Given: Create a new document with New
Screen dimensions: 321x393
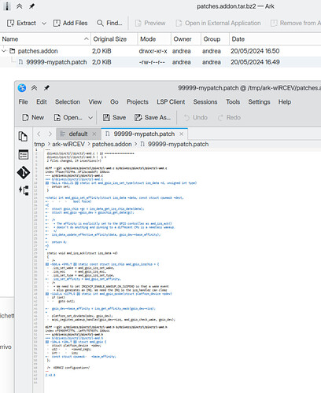Looking at the screenshot, I should (33, 117).
